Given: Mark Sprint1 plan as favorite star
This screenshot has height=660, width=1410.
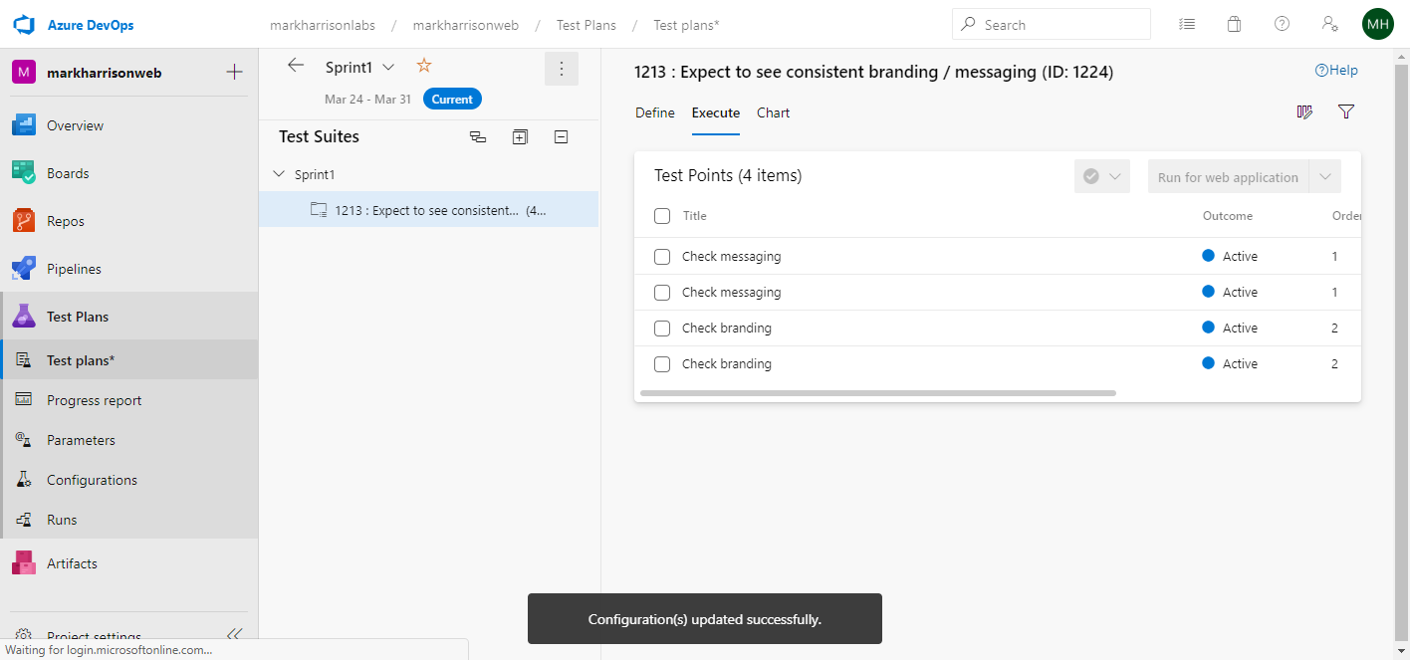Looking at the screenshot, I should [423, 66].
